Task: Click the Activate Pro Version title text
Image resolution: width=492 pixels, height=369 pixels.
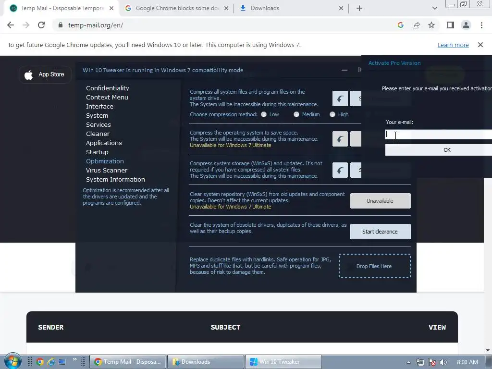Action: tap(394, 63)
